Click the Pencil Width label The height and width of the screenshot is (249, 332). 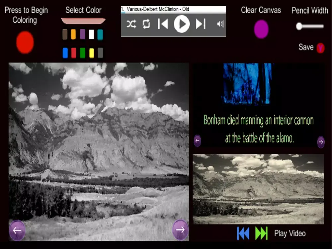[x=310, y=10]
